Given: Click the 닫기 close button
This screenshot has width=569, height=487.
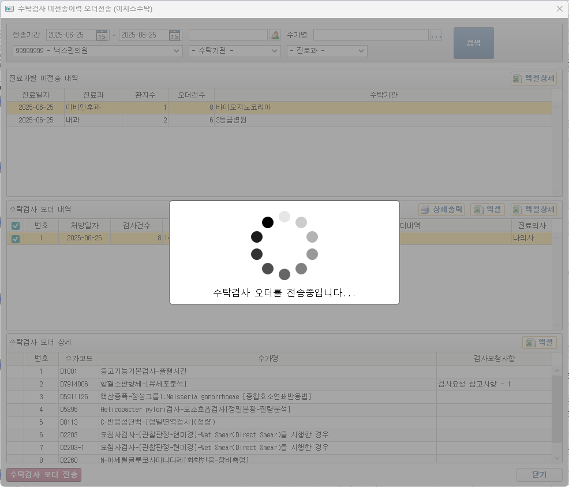Looking at the screenshot, I should point(538,475).
